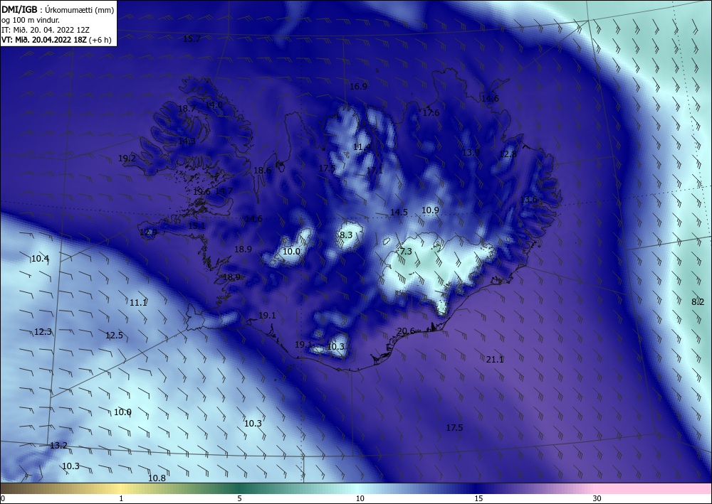Click the 8.3 value over the glacier
This screenshot has height=504, width=712.
click(345, 235)
